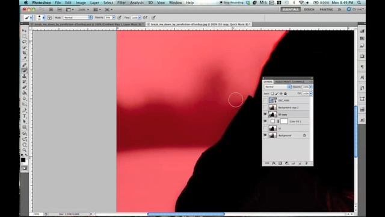
Task: Select the Horizontal Type tool
Action: click(x=24, y=116)
